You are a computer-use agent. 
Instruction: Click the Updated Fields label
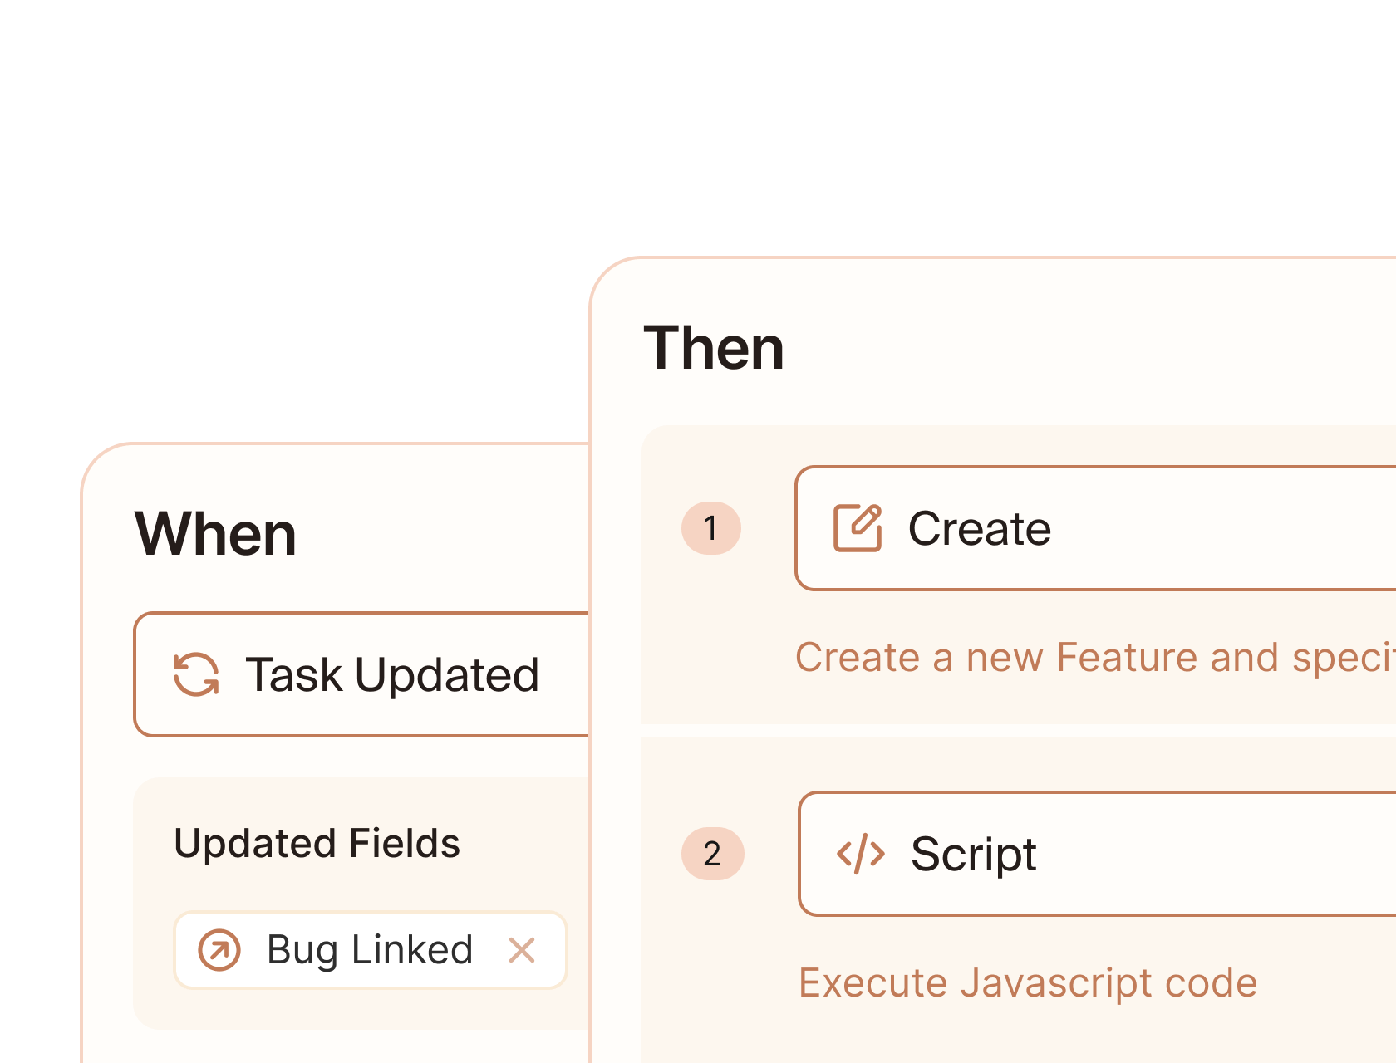[x=317, y=844]
